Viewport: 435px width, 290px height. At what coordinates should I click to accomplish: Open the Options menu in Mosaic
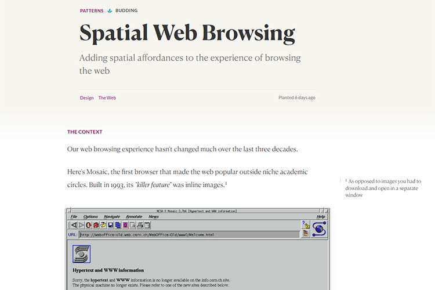[x=90, y=216]
